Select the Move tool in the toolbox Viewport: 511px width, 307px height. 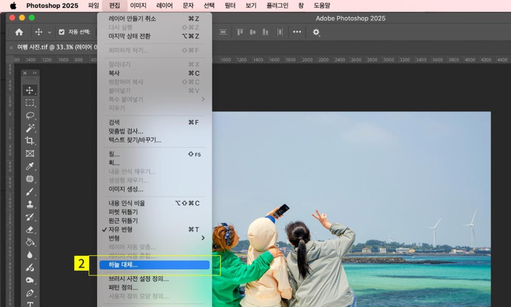[30, 90]
